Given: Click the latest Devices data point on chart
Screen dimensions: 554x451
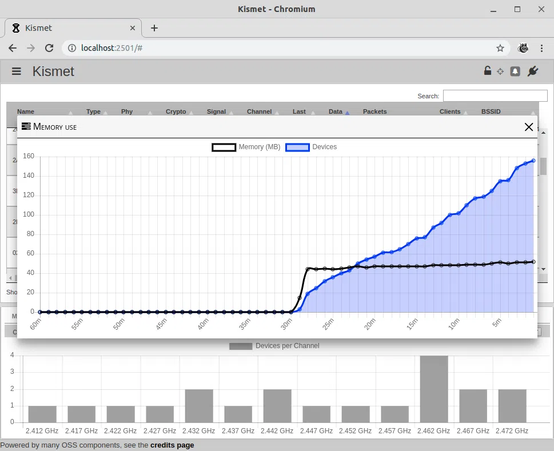Looking at the screenshot, I should point(533,161).
